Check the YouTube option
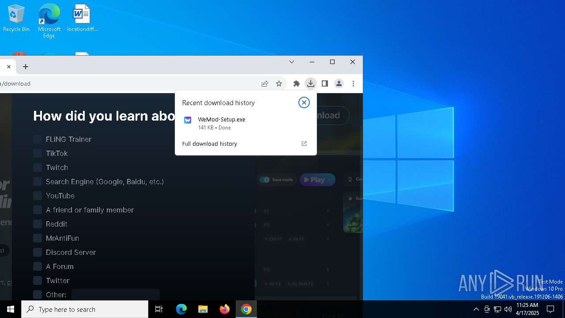This screenshot has height=318, width=565. coord(38,196)
